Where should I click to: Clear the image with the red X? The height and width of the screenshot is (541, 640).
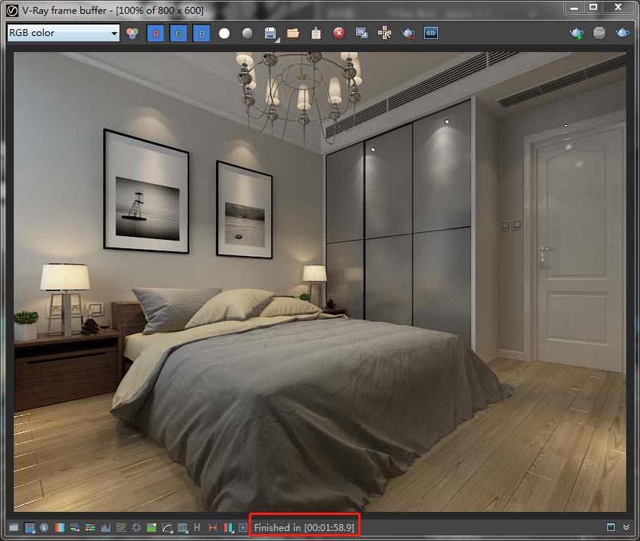pos(339,34)
